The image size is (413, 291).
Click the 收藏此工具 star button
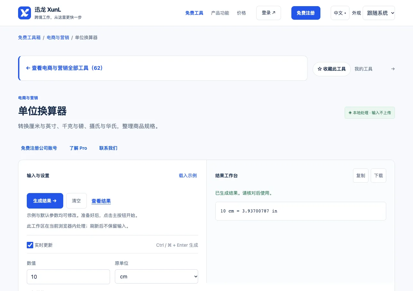tap(332, 69)
